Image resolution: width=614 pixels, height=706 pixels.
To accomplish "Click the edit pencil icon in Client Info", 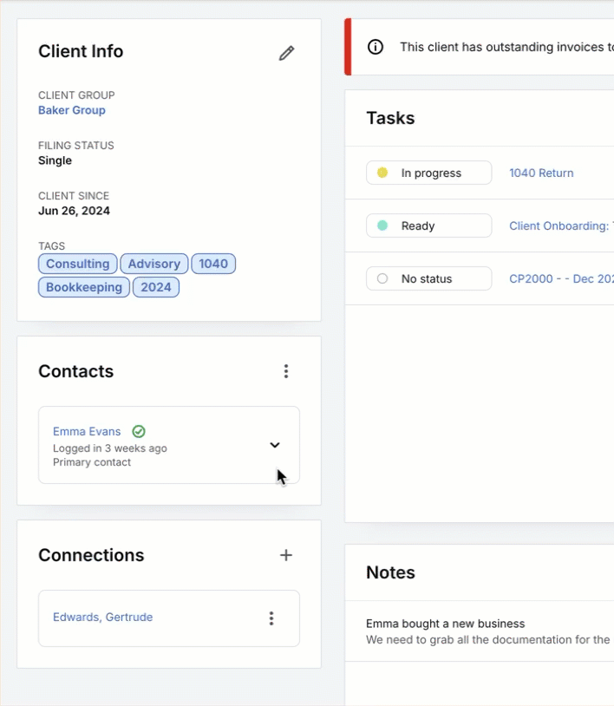I will coord(286,53).
